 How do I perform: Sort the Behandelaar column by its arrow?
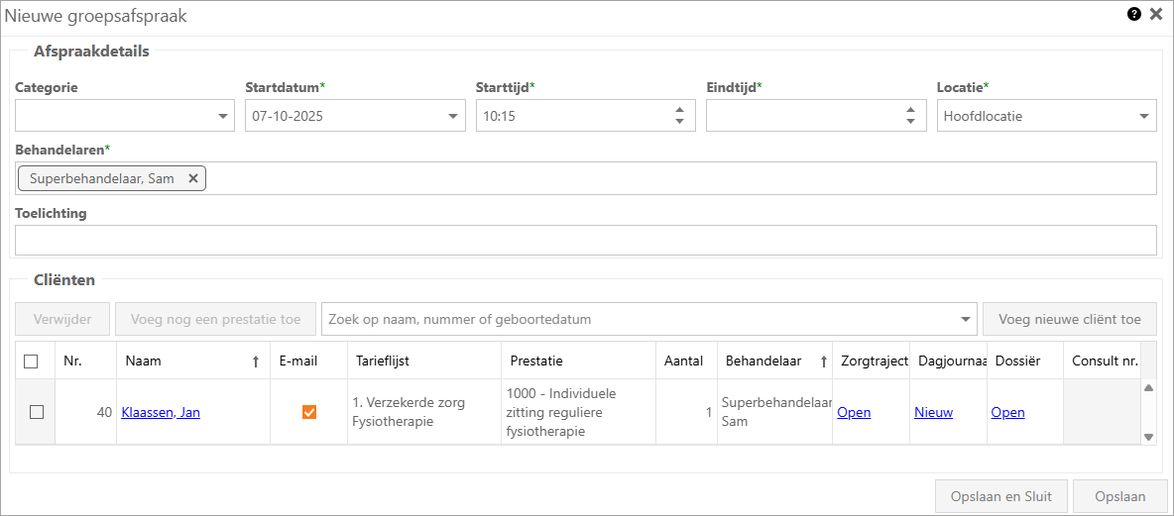click(823, 362)
